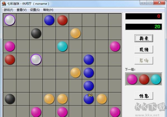Minimize the 七彩连珠 window
Image resolution: width=167 pixels, height=117 pixels.
click(143, 3)
